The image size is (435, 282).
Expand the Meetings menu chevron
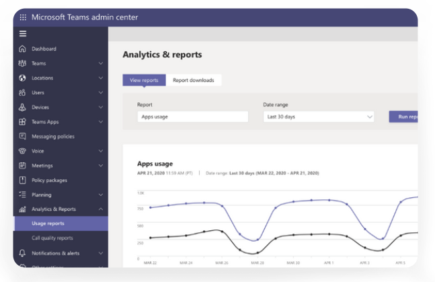101,166
